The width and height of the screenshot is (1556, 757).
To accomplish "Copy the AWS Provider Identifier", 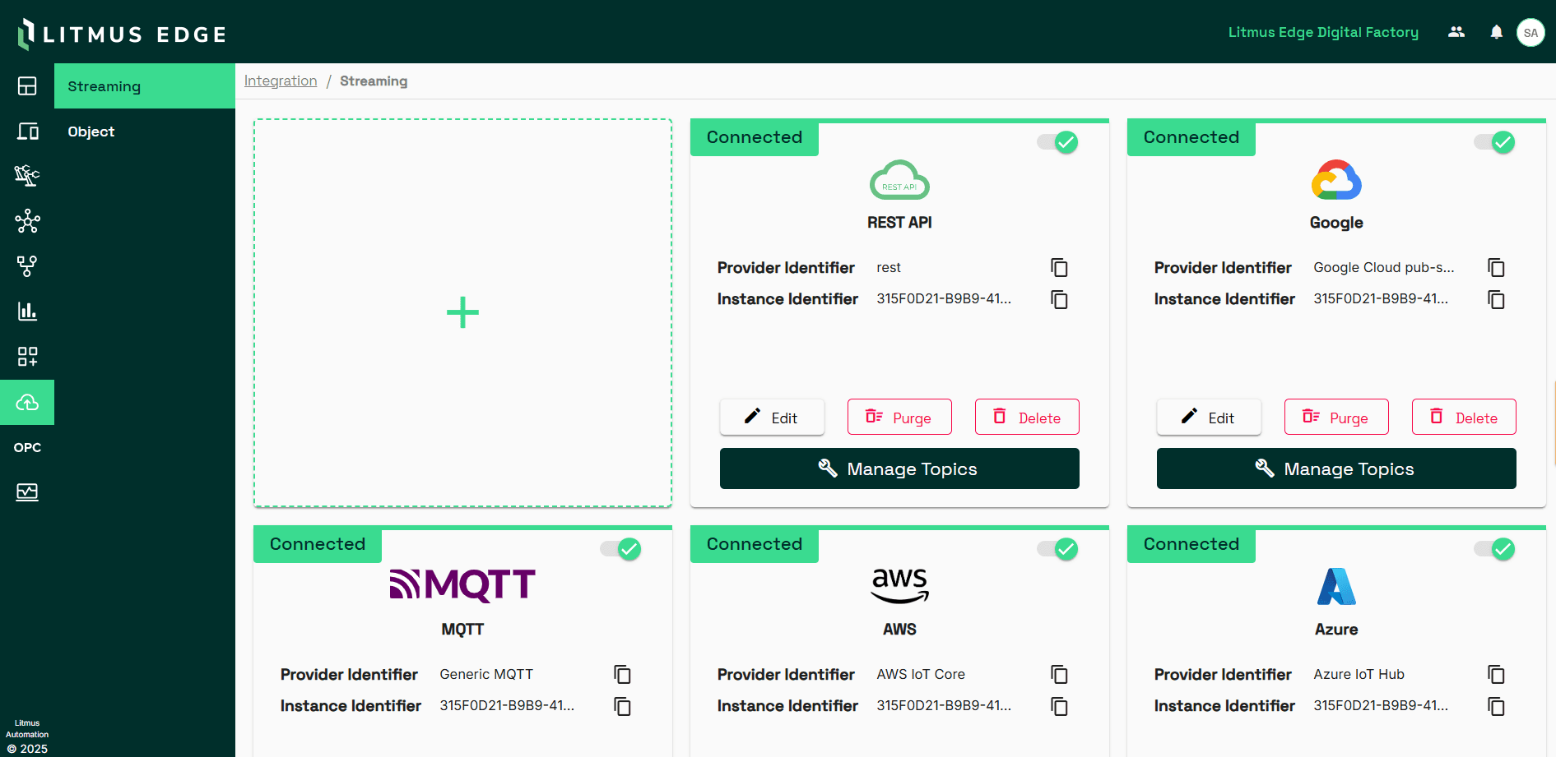I will pos(1059,674).
